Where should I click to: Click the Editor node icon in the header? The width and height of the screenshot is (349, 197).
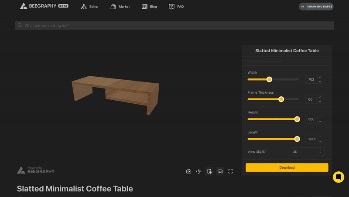point(84,7)
